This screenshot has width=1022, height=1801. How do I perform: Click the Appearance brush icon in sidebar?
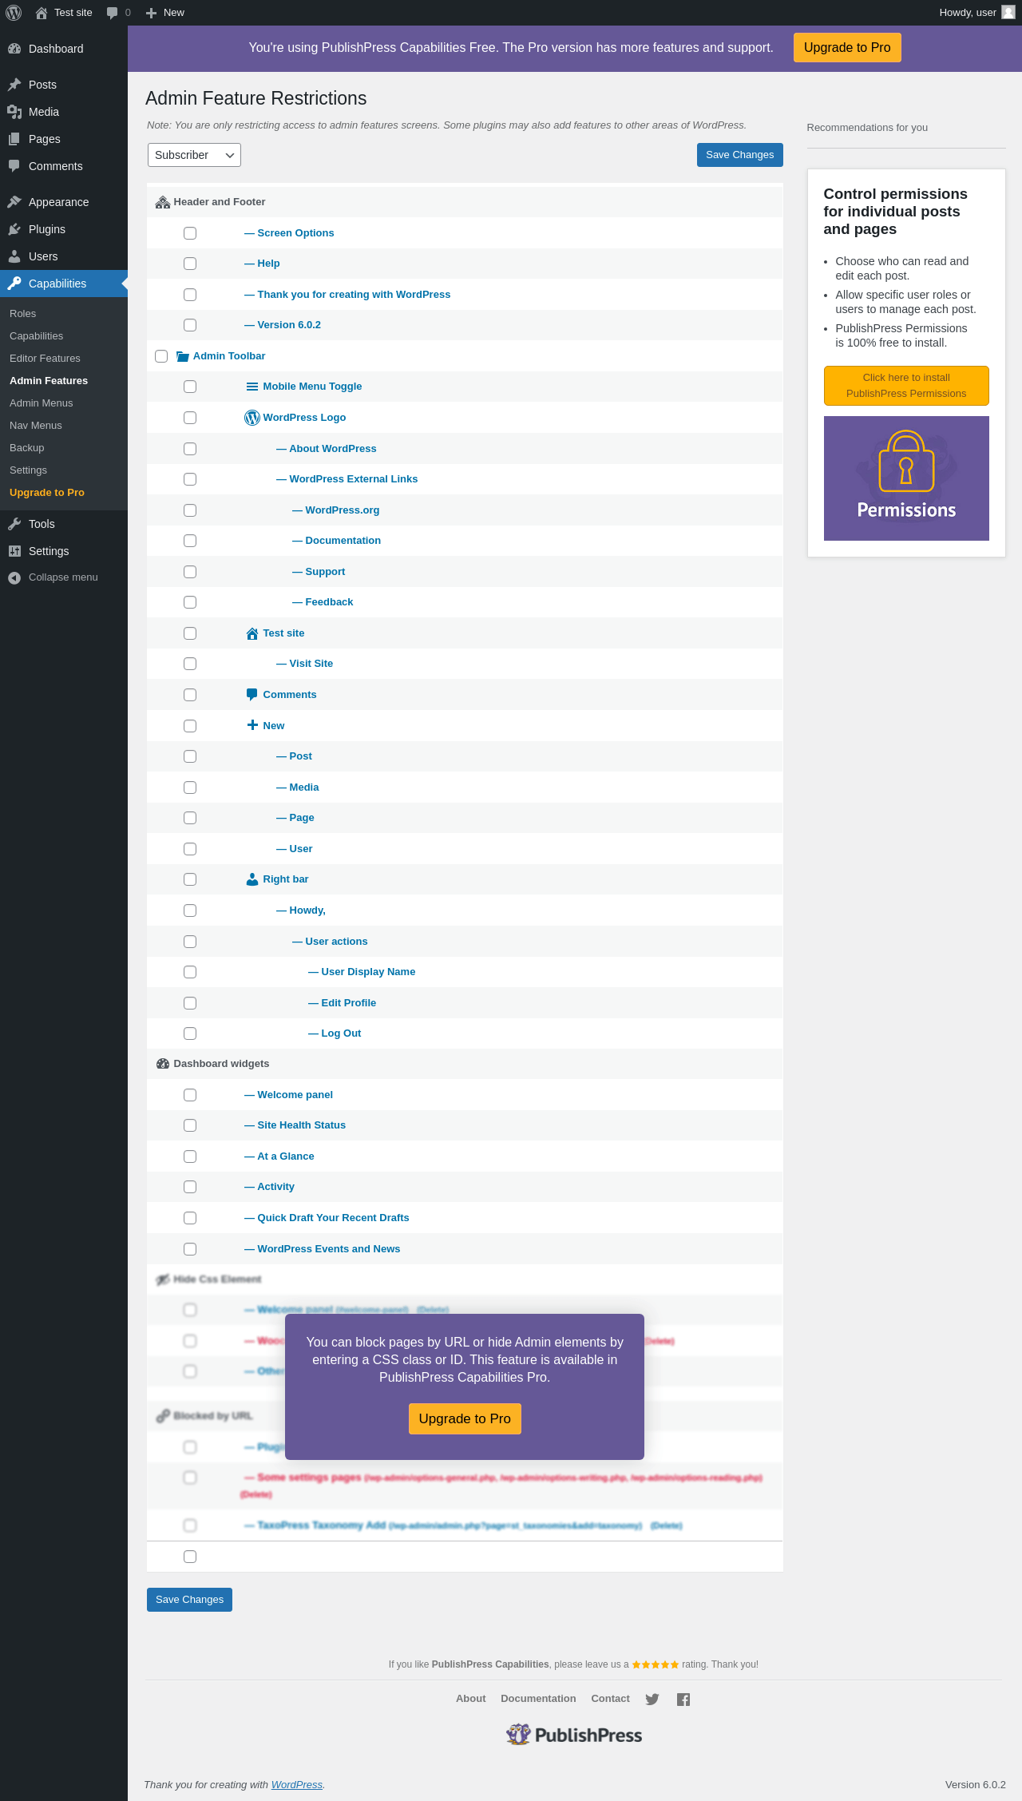pyautogui.click(x=14, y=202)
